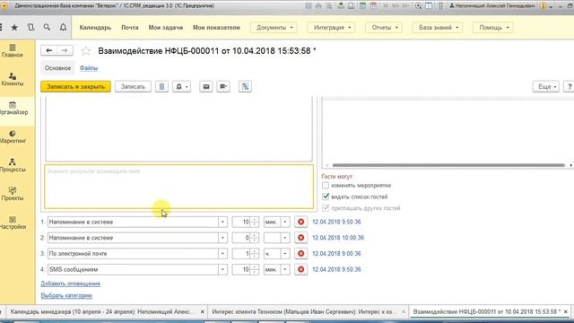Click the 12.04.2018 10:00:36 reminder time
Viewport: 574px width, 323px height.
coord(338,238)
